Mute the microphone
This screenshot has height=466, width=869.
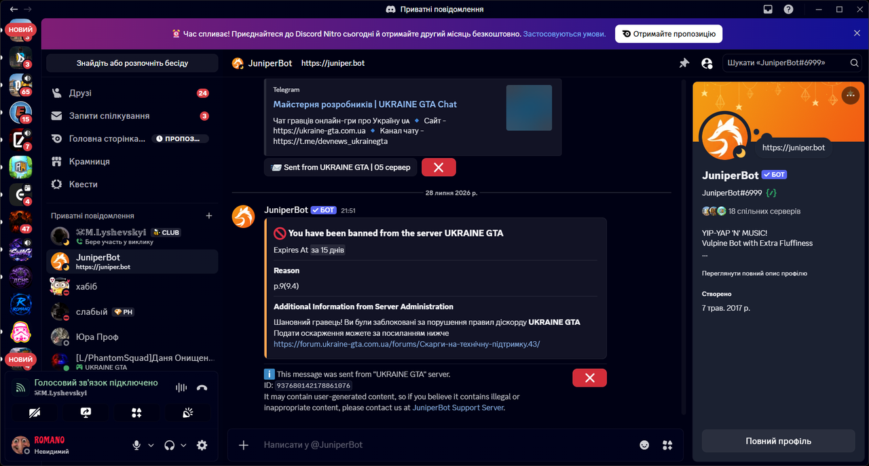136,445
